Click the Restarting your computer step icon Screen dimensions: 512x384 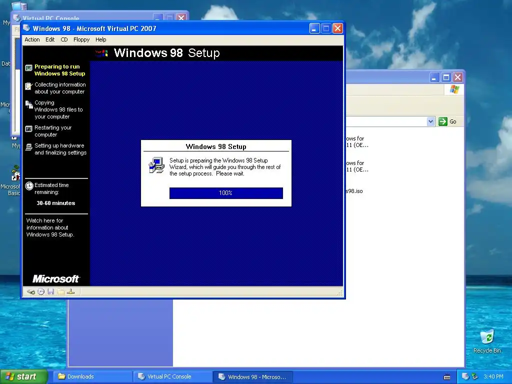click(x=28, y=129)
